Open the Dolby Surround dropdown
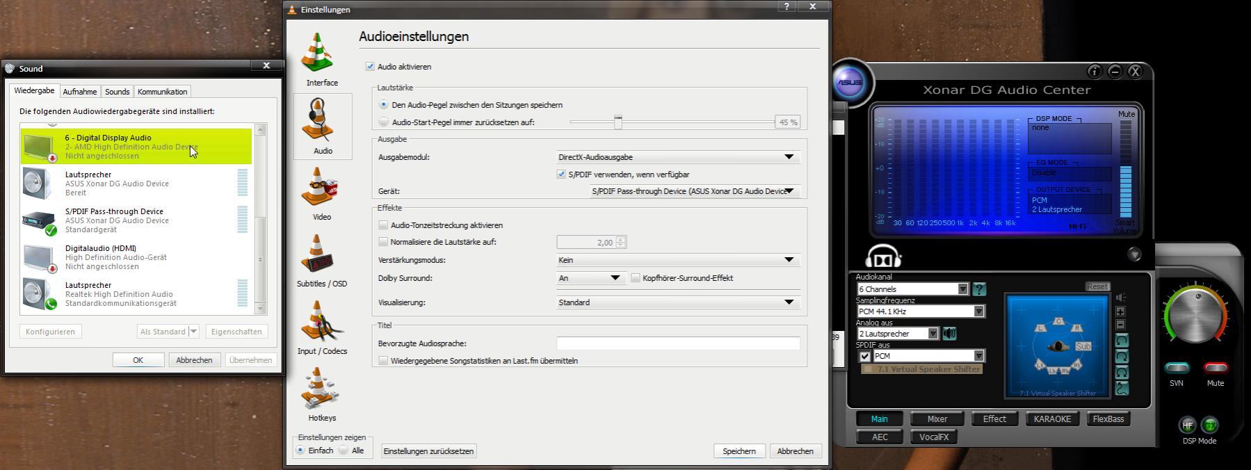 click(590, 278)
